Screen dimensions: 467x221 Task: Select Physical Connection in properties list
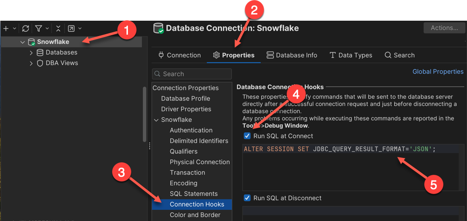tap(200, 162)
